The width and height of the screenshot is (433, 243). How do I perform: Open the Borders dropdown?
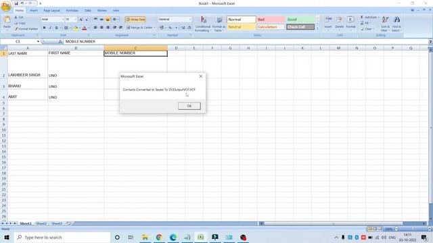pos(70,28)
